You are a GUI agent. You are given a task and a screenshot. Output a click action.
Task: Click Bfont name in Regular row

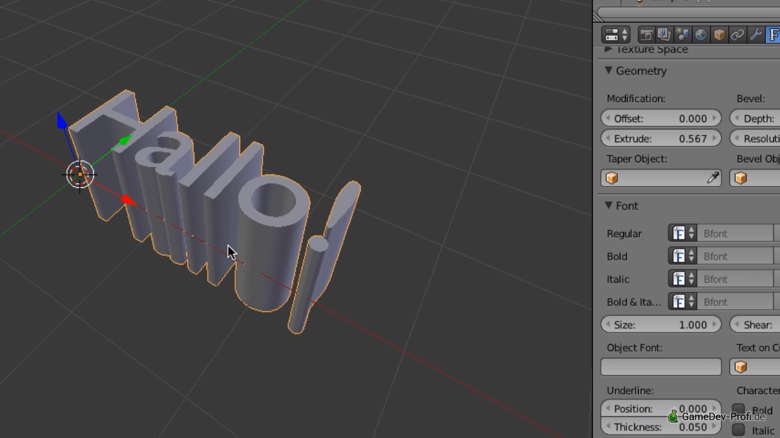coord(736,234)
